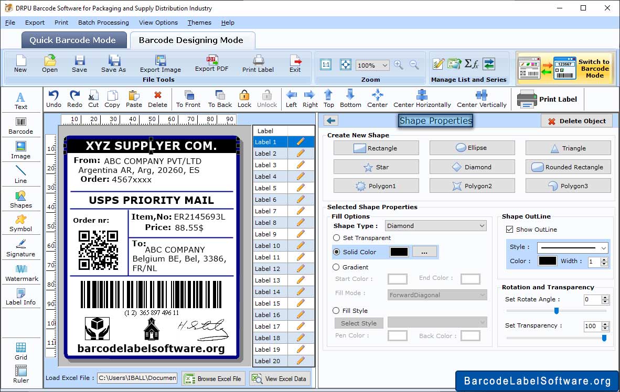Lock the selected object
The width and height of the screenshot is (620, 392).
point(244,99)
